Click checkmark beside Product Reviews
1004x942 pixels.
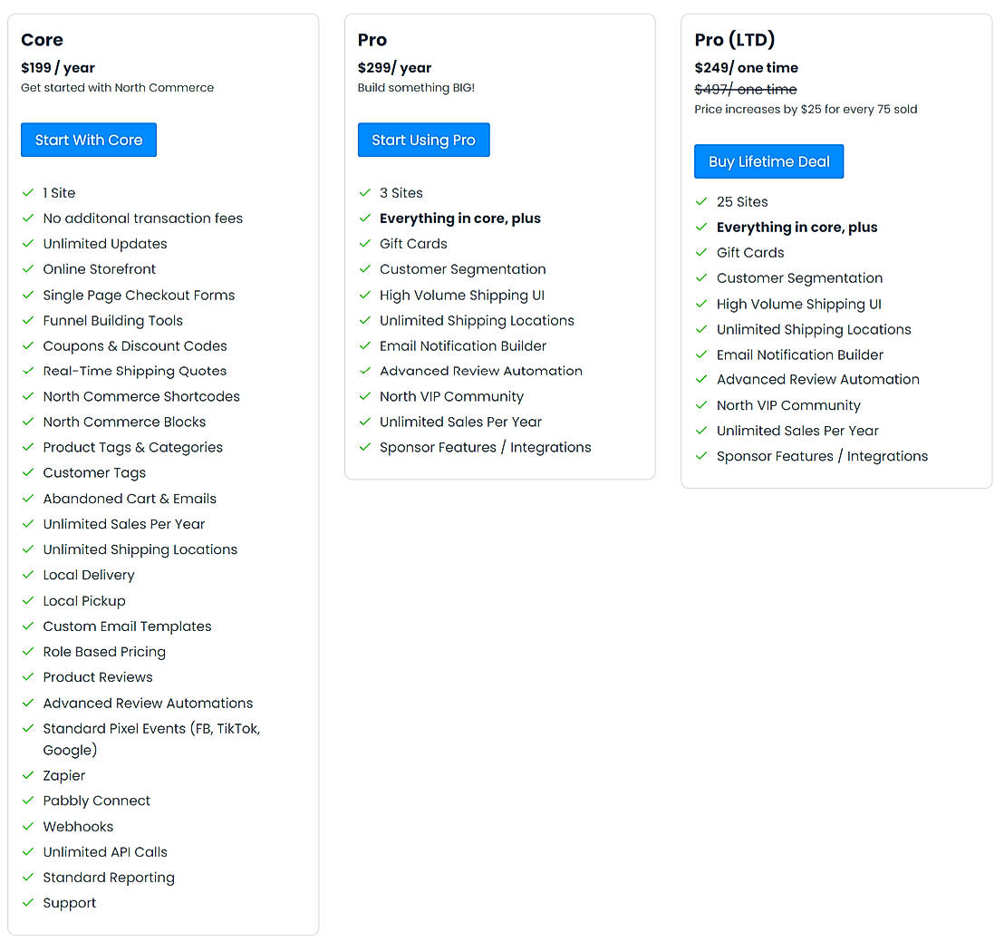pos(28,676)
